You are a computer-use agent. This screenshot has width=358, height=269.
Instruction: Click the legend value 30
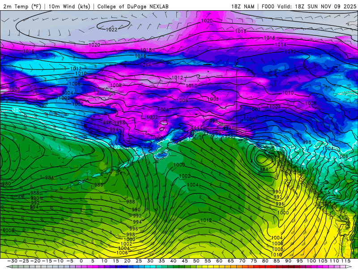(x=150, y=261)
